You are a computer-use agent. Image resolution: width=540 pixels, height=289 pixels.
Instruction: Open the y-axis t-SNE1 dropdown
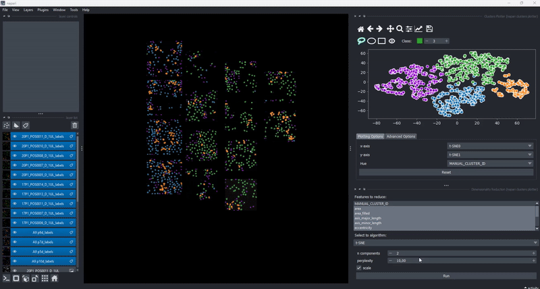490,155
